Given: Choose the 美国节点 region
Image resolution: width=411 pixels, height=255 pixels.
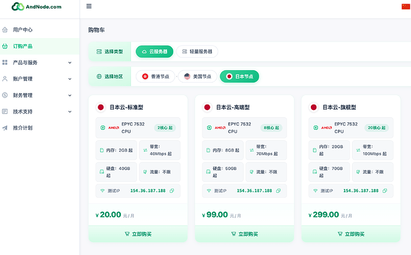Looking at the screenshot, I should coord(198,76).
